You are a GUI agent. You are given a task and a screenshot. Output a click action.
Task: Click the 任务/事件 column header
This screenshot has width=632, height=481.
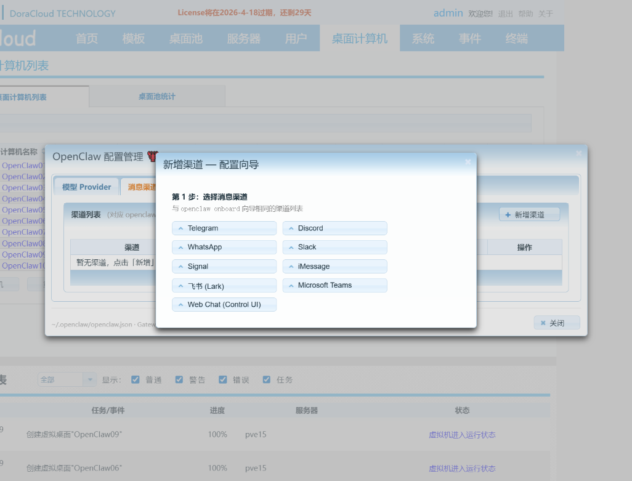108,410
